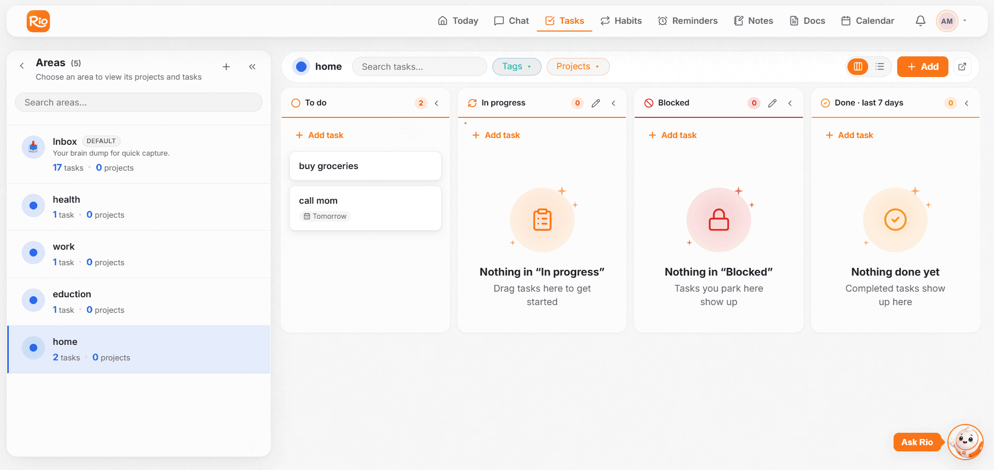
Task: Click the Ask Rio button
Action: click(x=917, y=442)
